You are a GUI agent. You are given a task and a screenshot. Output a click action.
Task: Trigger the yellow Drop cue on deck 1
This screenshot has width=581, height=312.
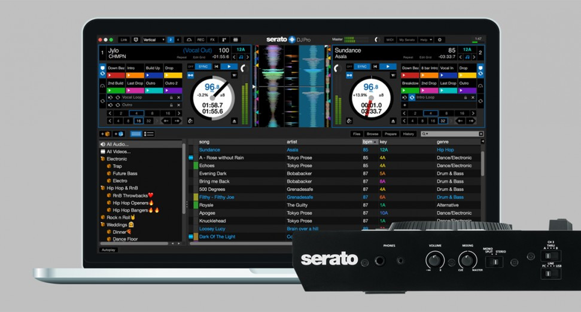coord(173,75)
